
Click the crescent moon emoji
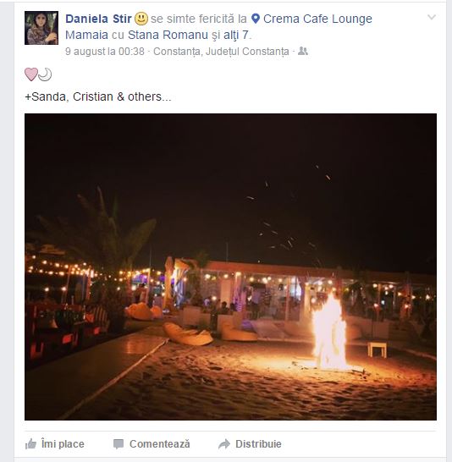point(45,74)
